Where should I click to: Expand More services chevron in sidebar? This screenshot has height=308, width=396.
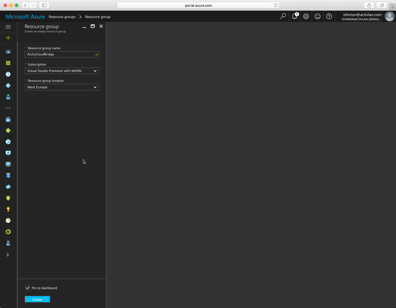tap(8, 255)
